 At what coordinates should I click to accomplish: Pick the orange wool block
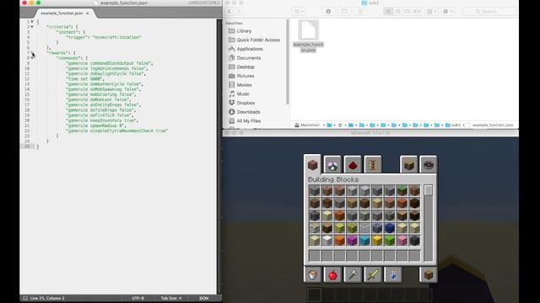click(339, 240)
